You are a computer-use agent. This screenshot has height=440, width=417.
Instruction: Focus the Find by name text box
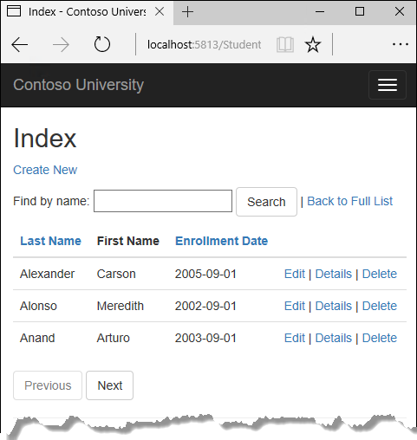click(163, 201)
